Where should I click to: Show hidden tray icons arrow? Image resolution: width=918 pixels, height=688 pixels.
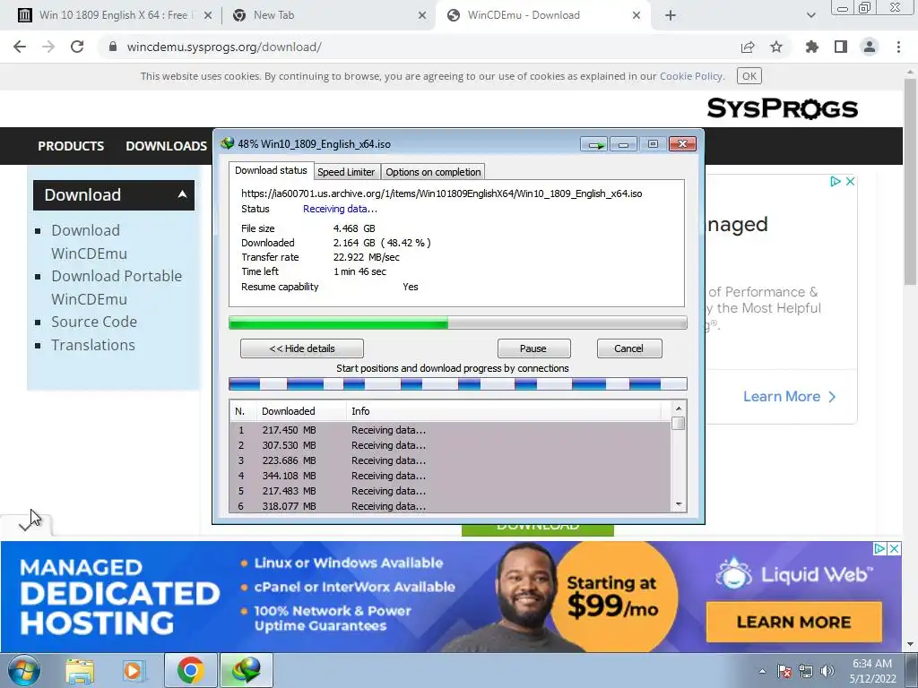click(x=762, y=671)
